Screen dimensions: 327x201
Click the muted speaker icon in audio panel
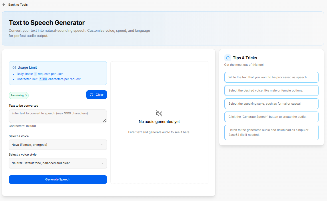click(159, 114)
